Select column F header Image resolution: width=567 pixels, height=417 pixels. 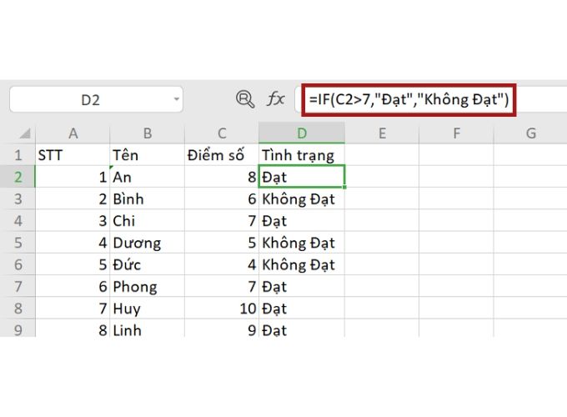coord(456,133)
